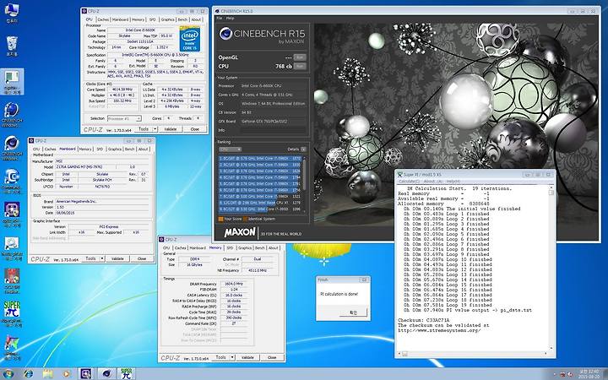Switch to SPD tab in the CPU-Z Memory window
The height and width of the screenshot is (380, 608).
[x=230, y=247]
